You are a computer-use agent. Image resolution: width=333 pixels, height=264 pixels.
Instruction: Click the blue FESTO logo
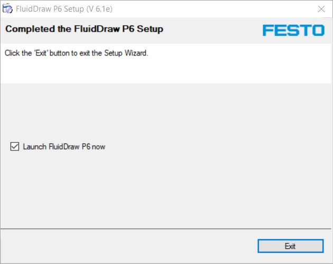click(293, 30)
